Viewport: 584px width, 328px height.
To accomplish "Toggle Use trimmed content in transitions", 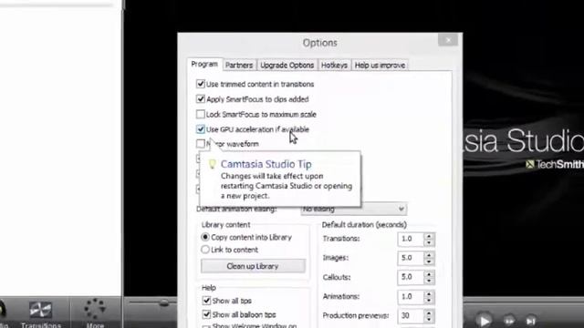I will (x=201, y=84).
